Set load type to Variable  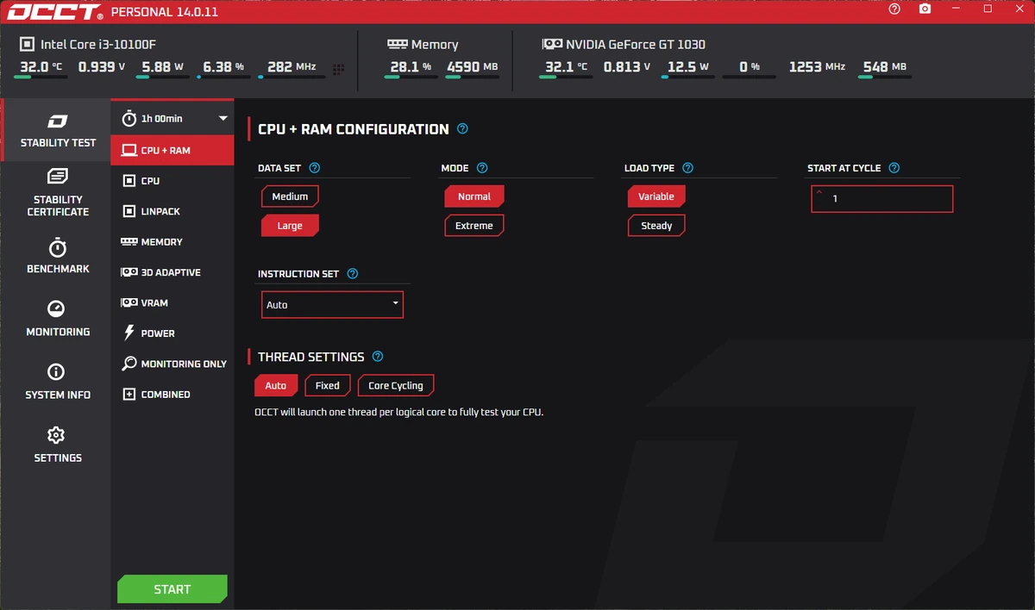click(x=656, y=196)
